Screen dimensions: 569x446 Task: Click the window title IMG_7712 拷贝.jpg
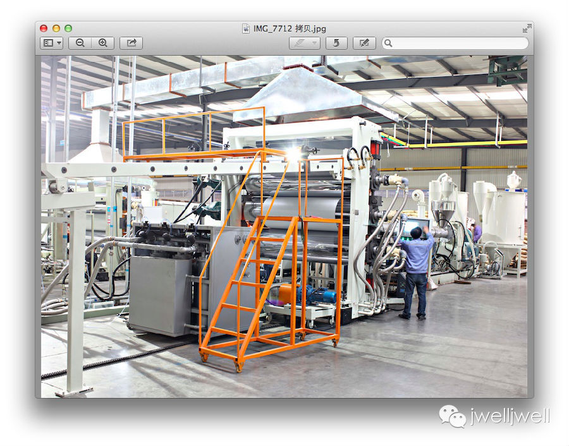tap(290, 28)
